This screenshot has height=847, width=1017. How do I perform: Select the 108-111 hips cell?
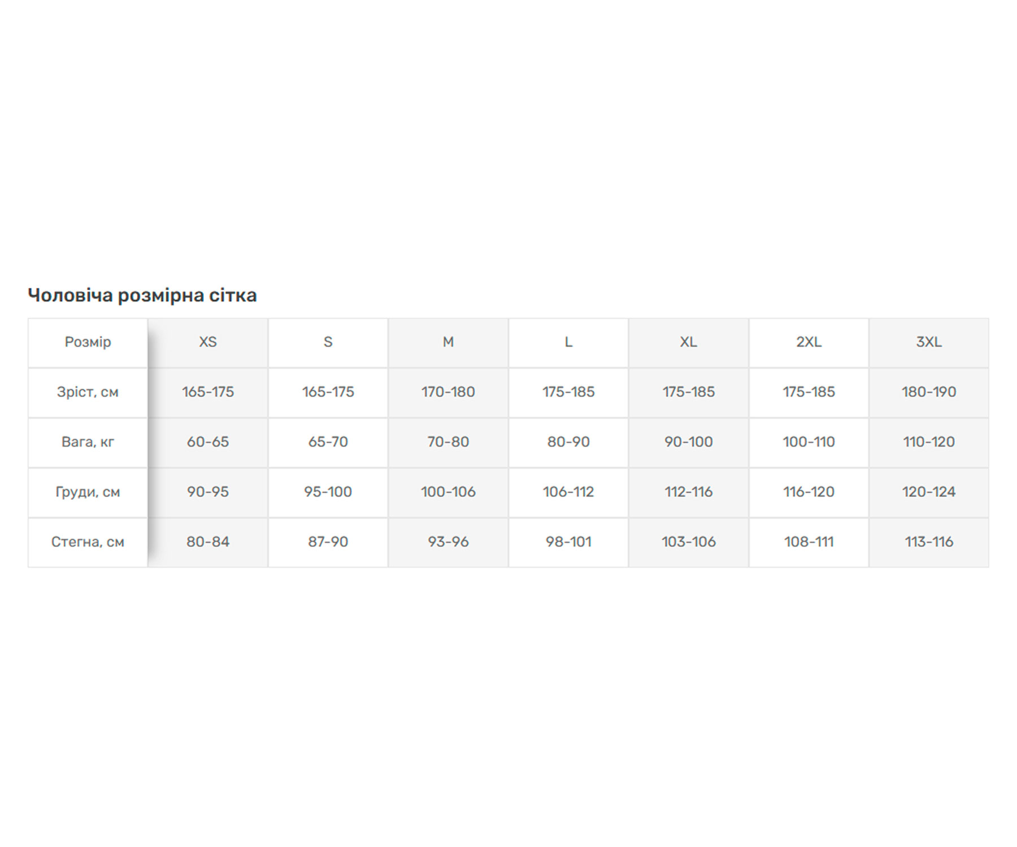tap(809, 542)
